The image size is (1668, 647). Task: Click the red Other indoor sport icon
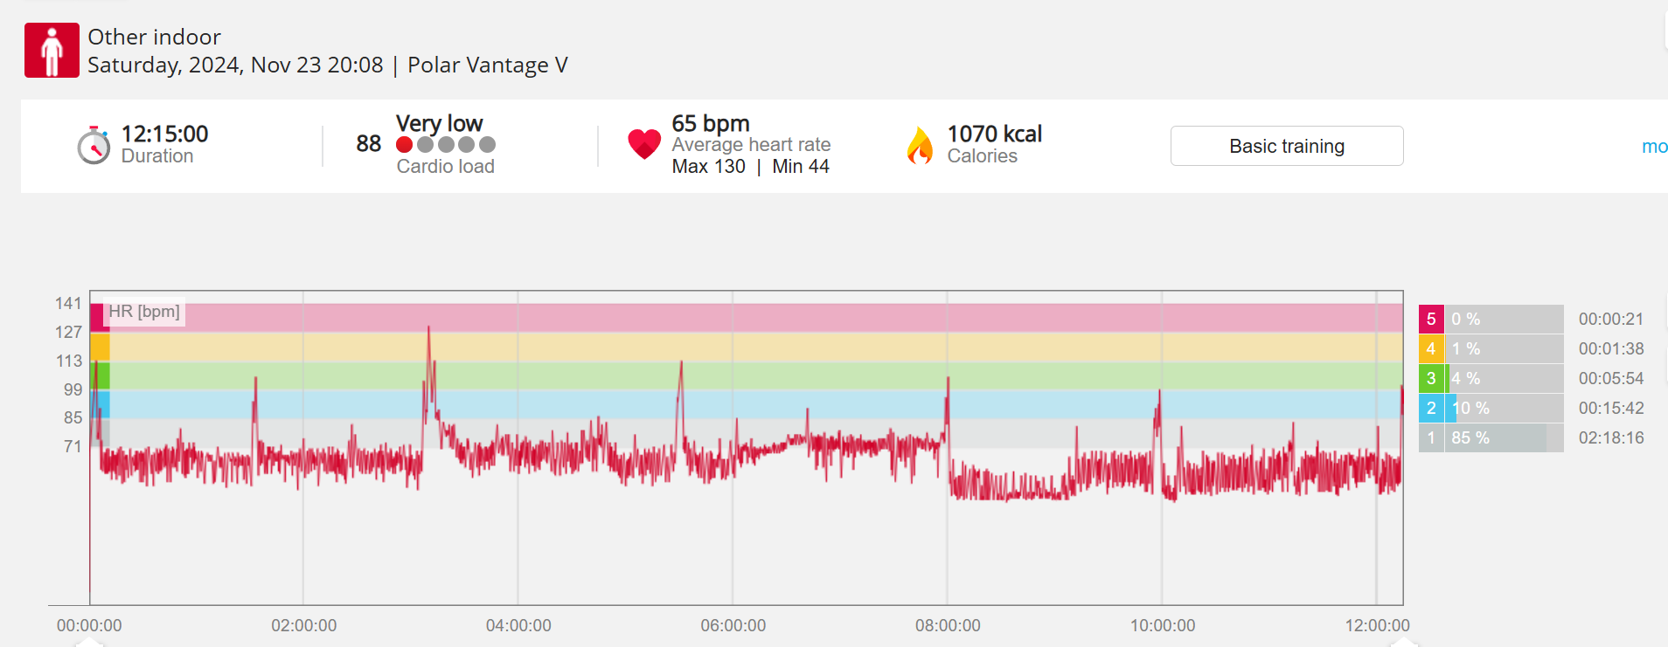pos(52,51)
